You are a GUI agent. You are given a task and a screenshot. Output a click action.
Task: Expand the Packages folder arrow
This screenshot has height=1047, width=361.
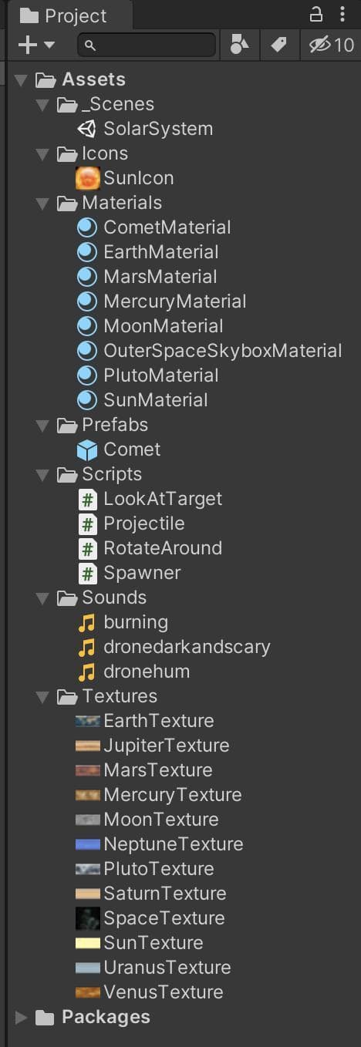point(22,1017)
